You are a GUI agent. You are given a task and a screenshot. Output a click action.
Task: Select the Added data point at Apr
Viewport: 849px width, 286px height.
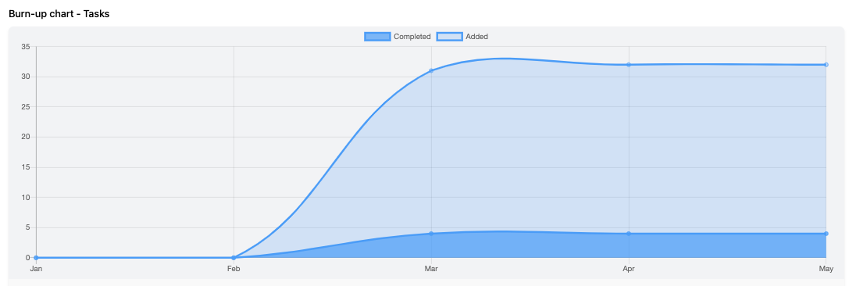(x=629, y=65)
